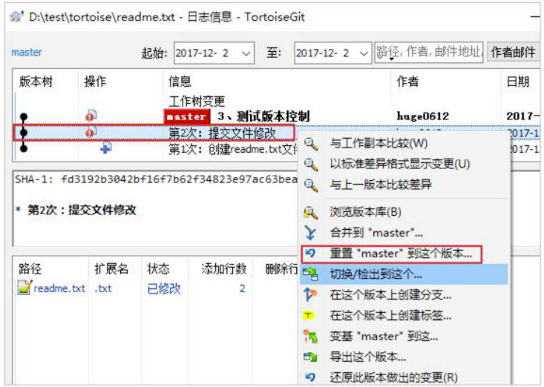Screen dimensions: 544x387
Task: Click the modified action icon in the 测试版本控制 row
Action: 91,116
